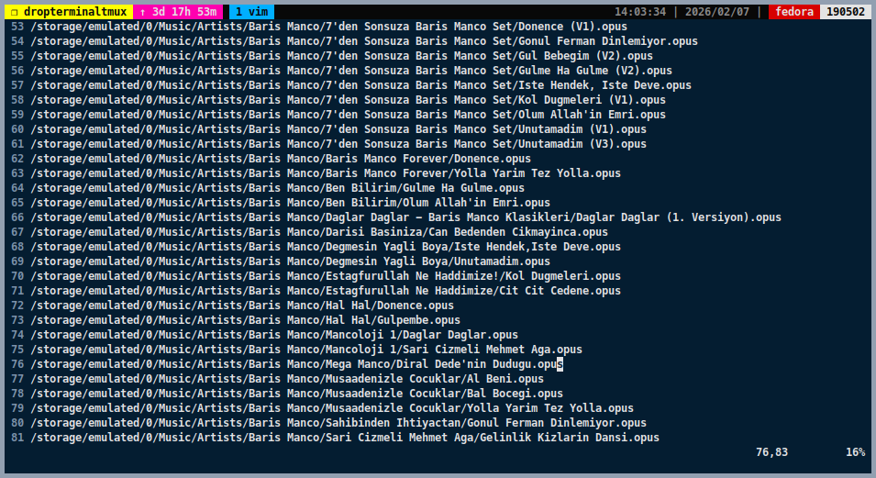Click the dropterminaltmux session icon
This screenshot has height=478, width=876.
[x=14, y=12]
